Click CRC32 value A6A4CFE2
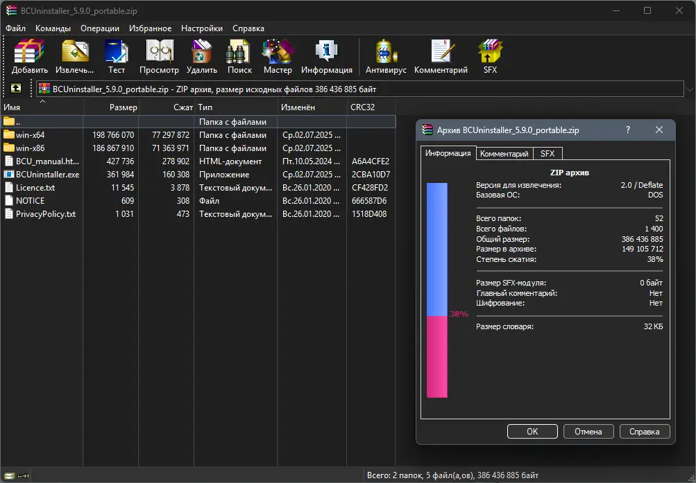This screenshot has width=696, height=483. (370, 161)
